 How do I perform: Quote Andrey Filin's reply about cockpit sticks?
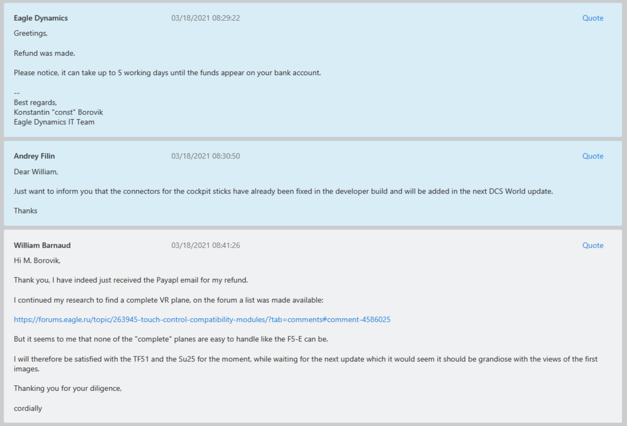(x=593, y=155)
